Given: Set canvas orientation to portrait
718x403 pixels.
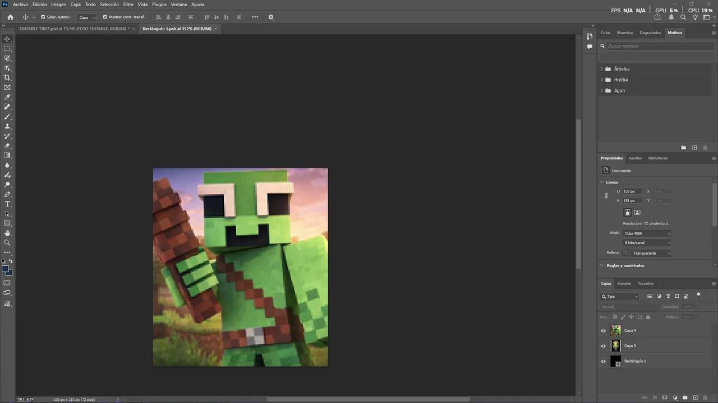Looking at the screenshot, I should click(628, 213).
